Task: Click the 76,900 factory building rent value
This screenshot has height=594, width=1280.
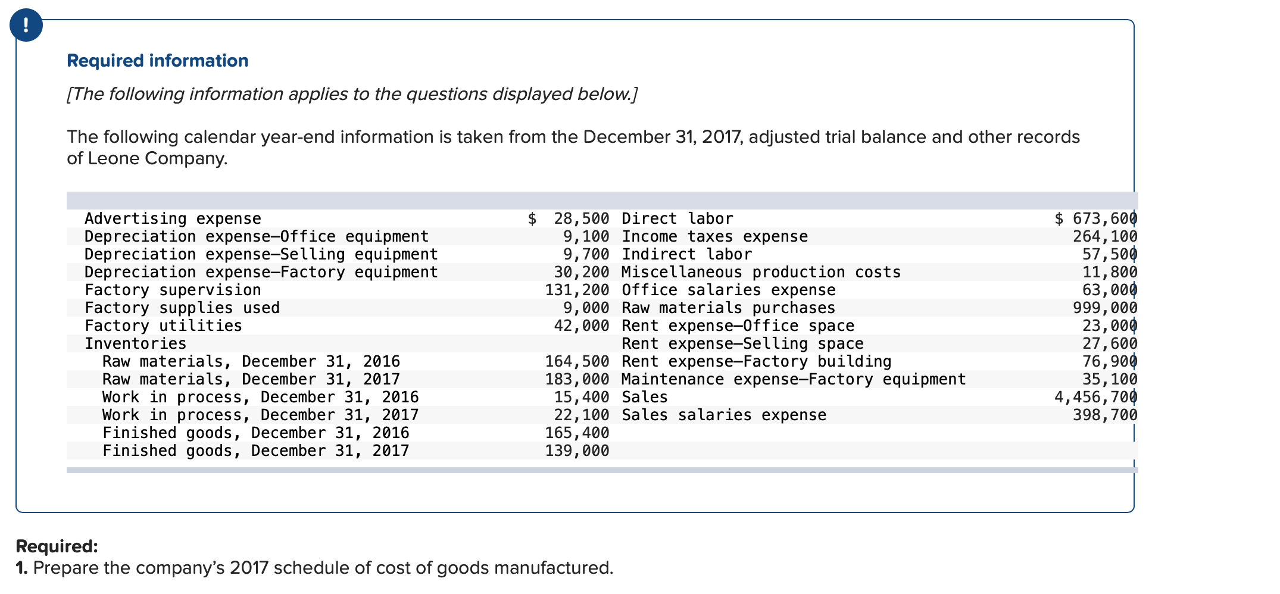Action: [x=1110, y=361]
